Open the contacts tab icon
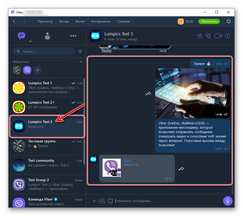 pos(47,36)
